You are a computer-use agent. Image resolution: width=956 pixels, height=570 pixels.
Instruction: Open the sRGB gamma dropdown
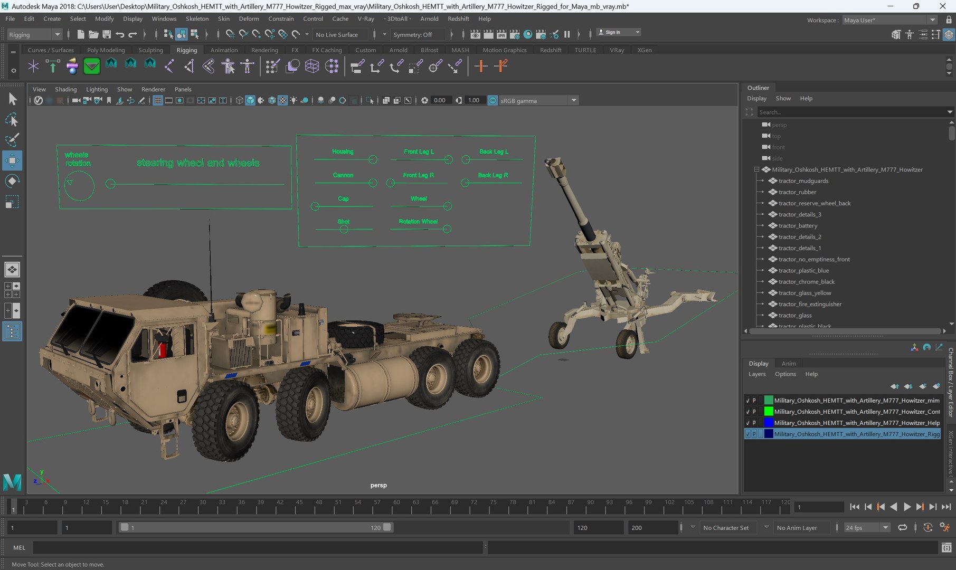pos(538,100)
